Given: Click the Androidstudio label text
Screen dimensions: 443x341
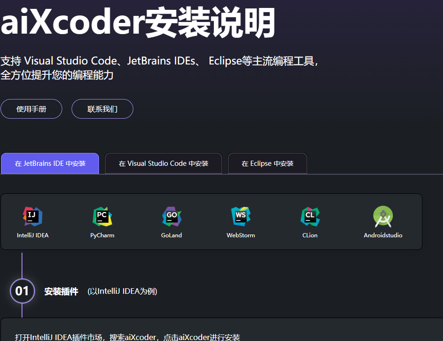Looking at the screenshot, I should pos(383,235).
